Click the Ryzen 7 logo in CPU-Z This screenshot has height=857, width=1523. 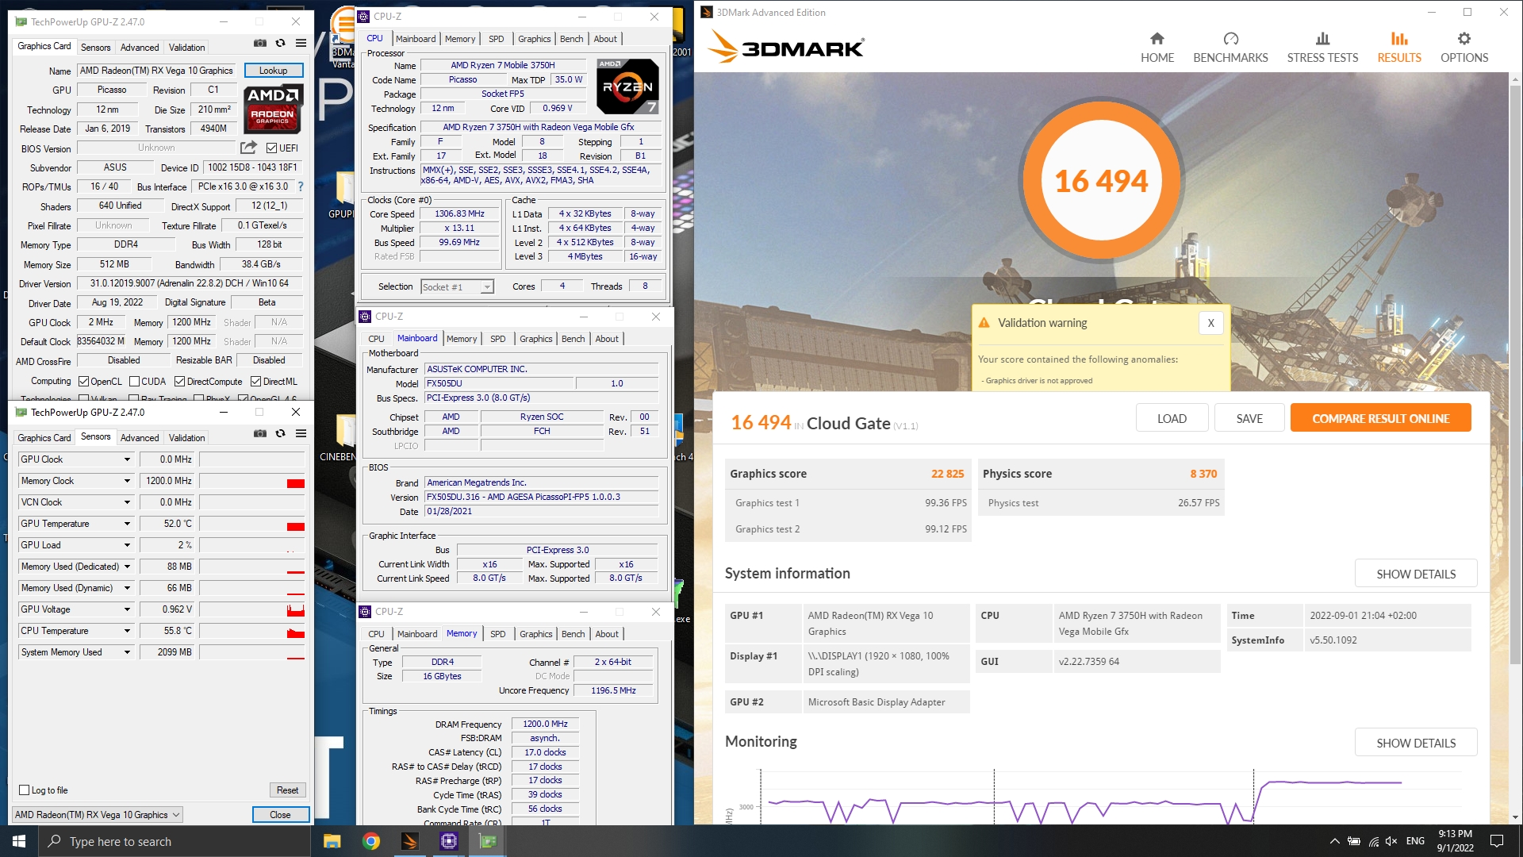pos(627,86)
